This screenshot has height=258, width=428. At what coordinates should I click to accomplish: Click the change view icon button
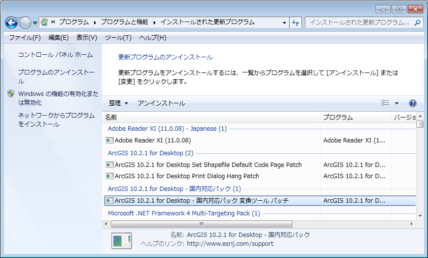[x=385, y=103]
